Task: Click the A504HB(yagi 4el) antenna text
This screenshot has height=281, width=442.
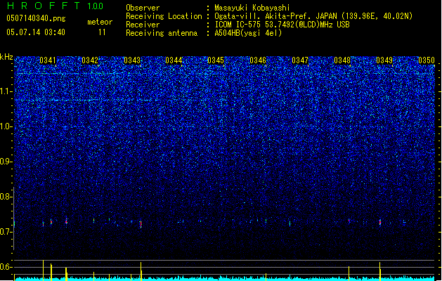Action: coord(248,33)
